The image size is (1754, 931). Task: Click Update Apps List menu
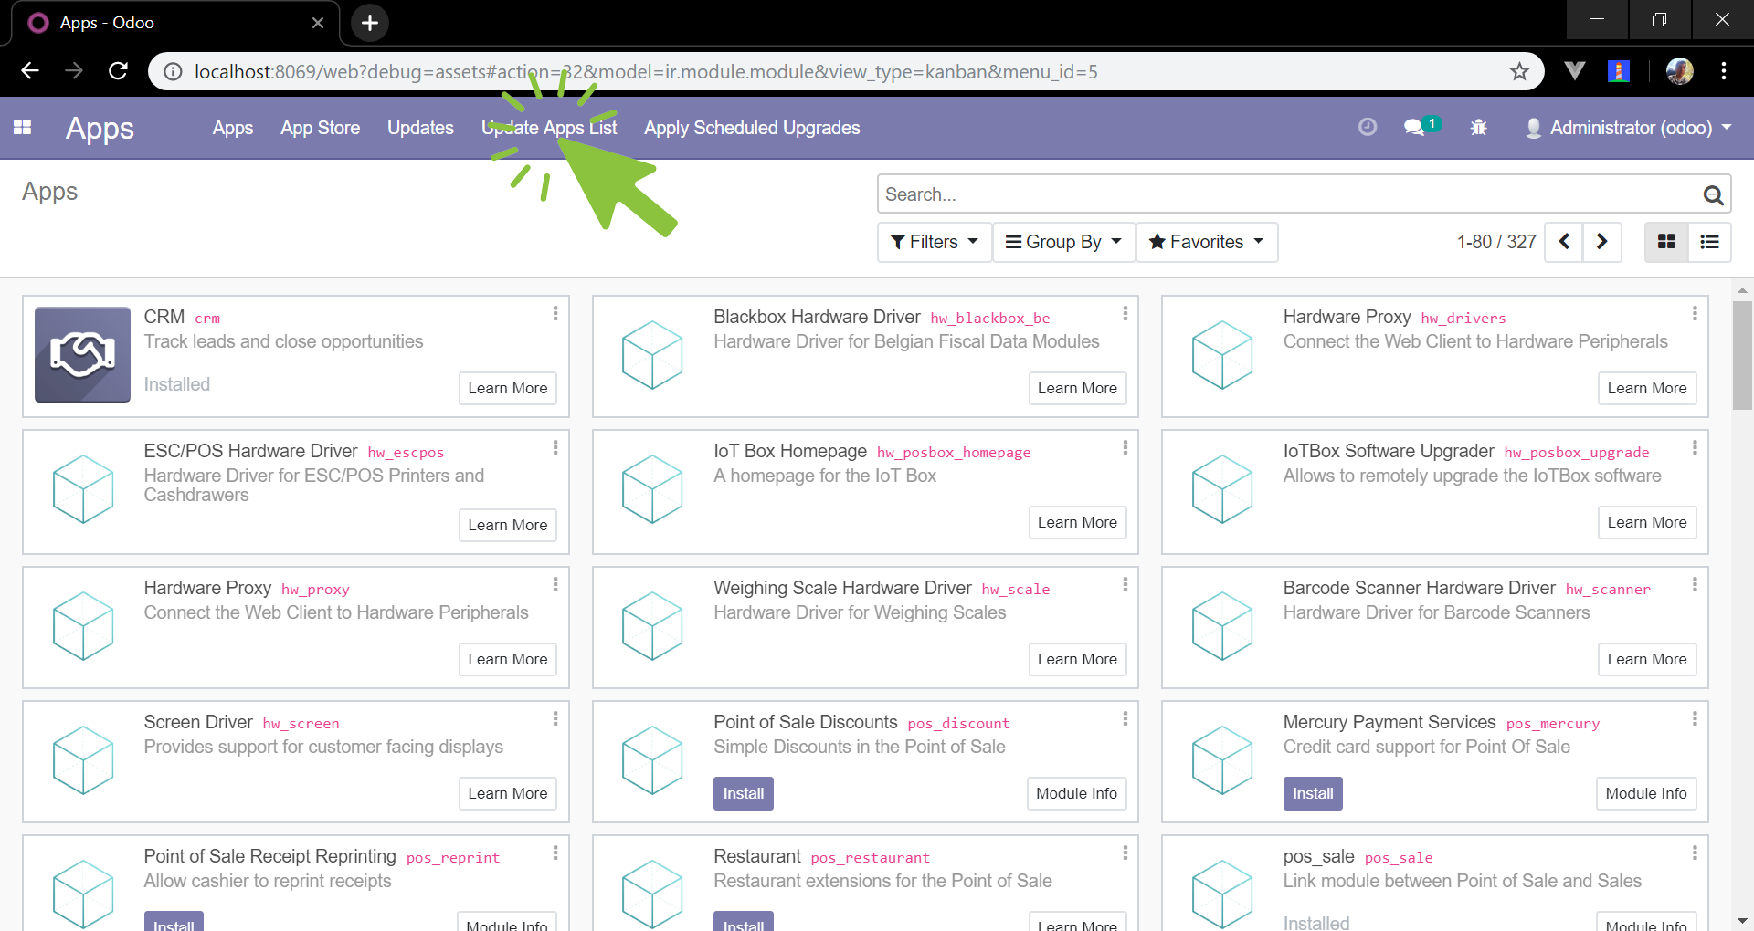[x=549, y=128]
